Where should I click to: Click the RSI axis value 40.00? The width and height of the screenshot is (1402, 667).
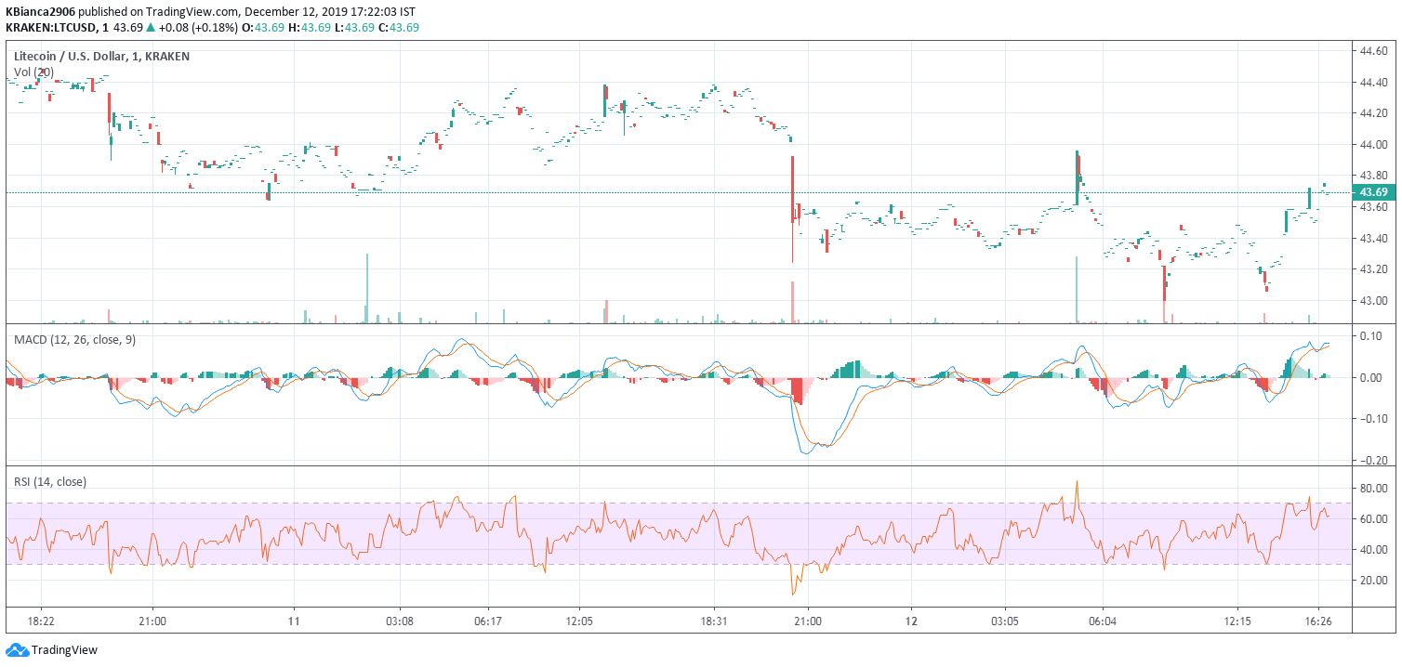point(1373,550)
